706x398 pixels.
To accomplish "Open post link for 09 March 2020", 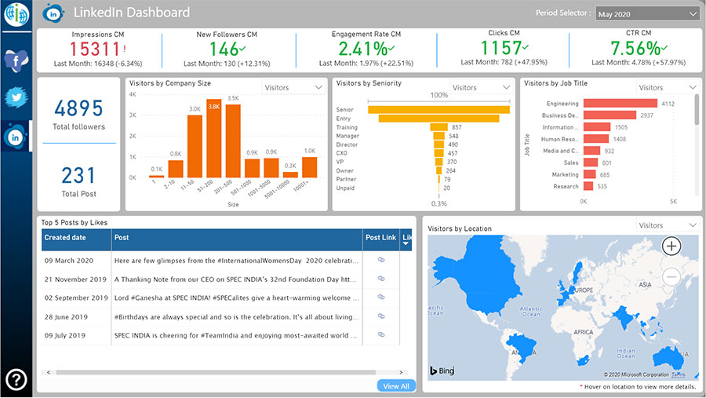I will 381,260.
